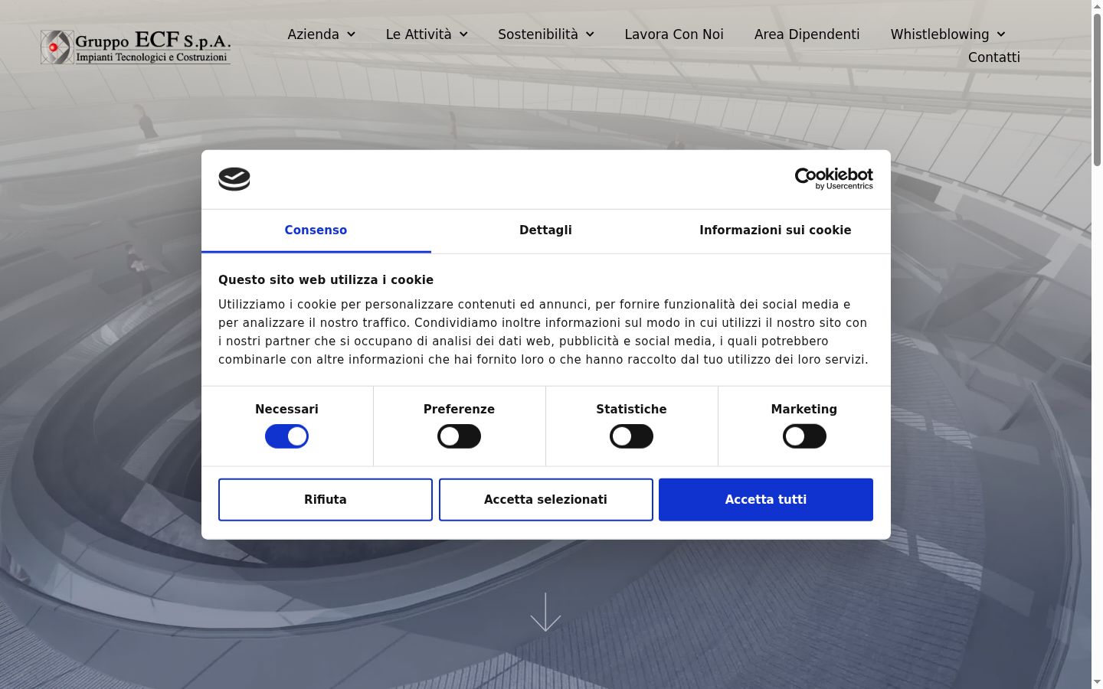Click the cookie dialog checkmark logo icon
This screenshot has height=689, width=1103.
pos(234,179)
